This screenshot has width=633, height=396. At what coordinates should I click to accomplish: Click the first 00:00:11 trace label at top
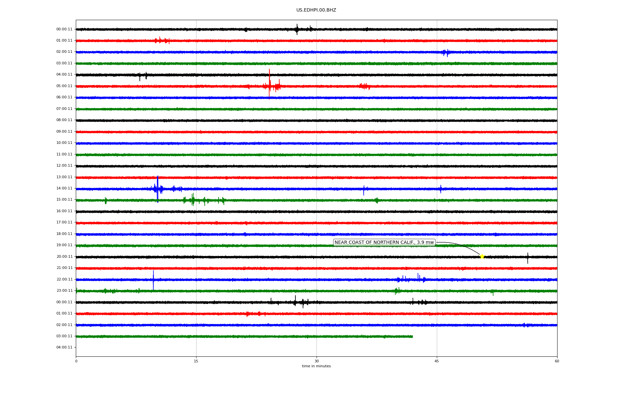coord(64,29)
